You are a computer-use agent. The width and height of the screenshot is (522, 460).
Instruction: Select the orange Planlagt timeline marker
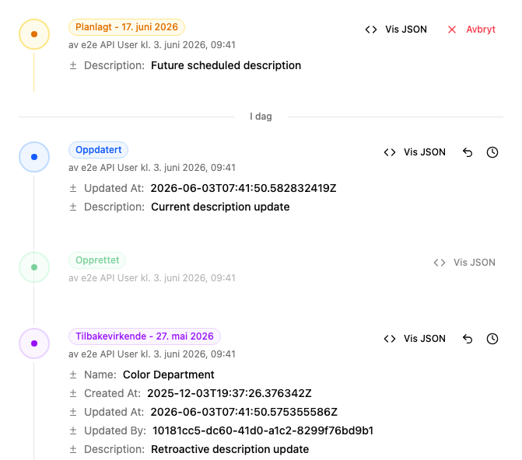point(34,34)
